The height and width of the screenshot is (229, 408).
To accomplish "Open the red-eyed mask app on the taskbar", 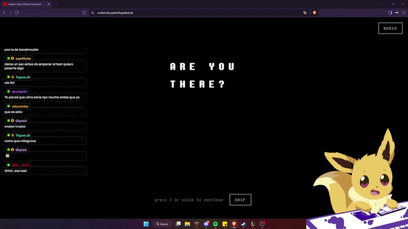I will (197, 224).
